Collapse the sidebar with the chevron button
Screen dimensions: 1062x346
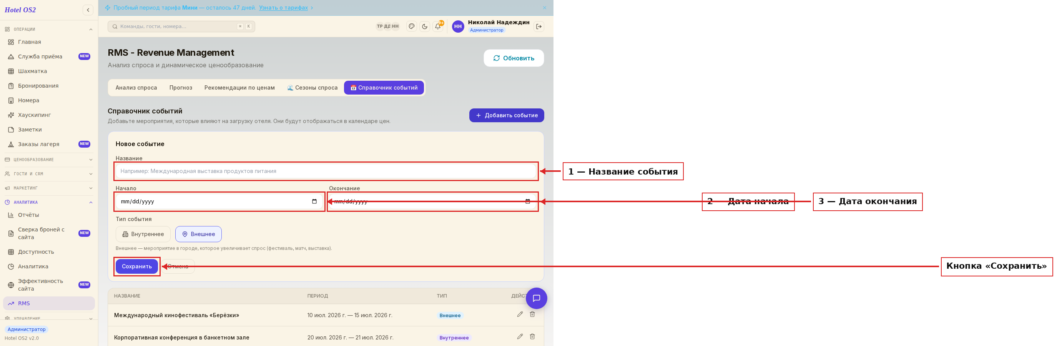88,10
